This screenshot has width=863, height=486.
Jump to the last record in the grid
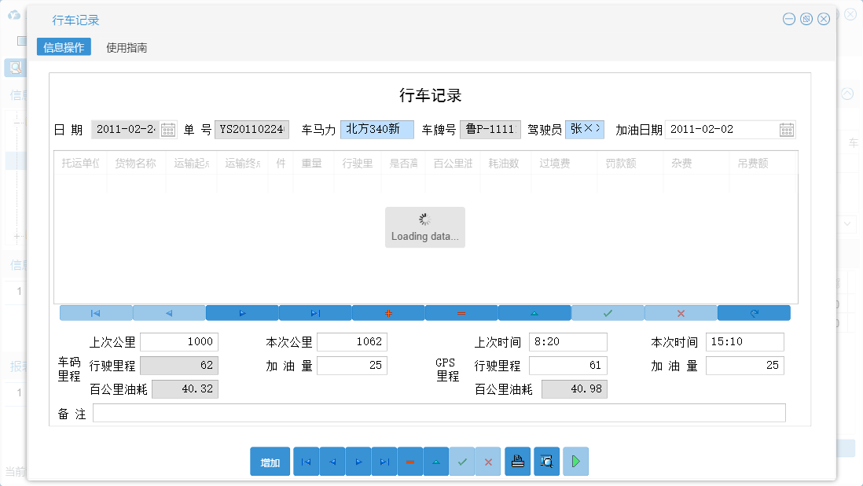(x=315, y=312)
